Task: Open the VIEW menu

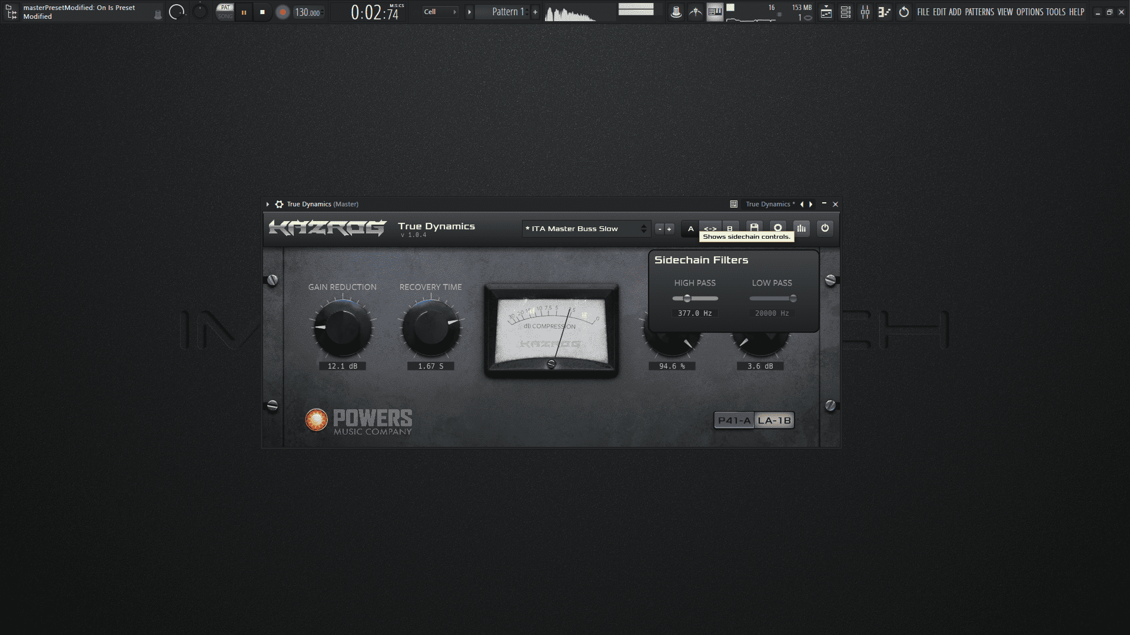Action: coord(1005,12)
